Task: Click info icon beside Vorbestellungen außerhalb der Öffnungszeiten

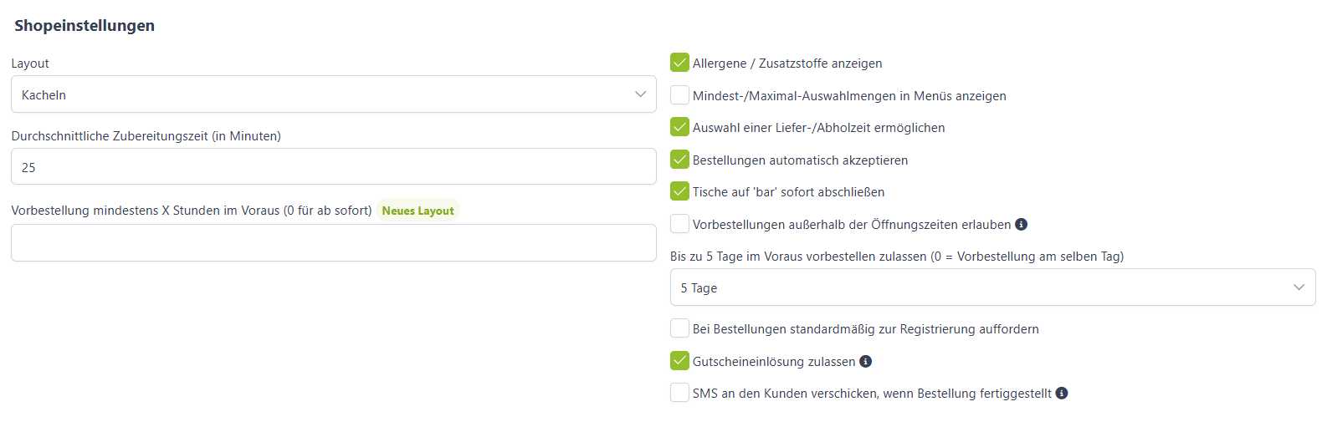Action: pos(1021,225)
